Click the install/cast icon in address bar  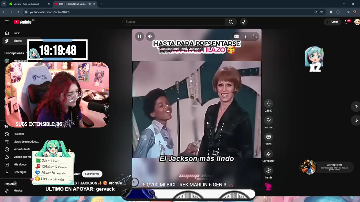point(315,12)
